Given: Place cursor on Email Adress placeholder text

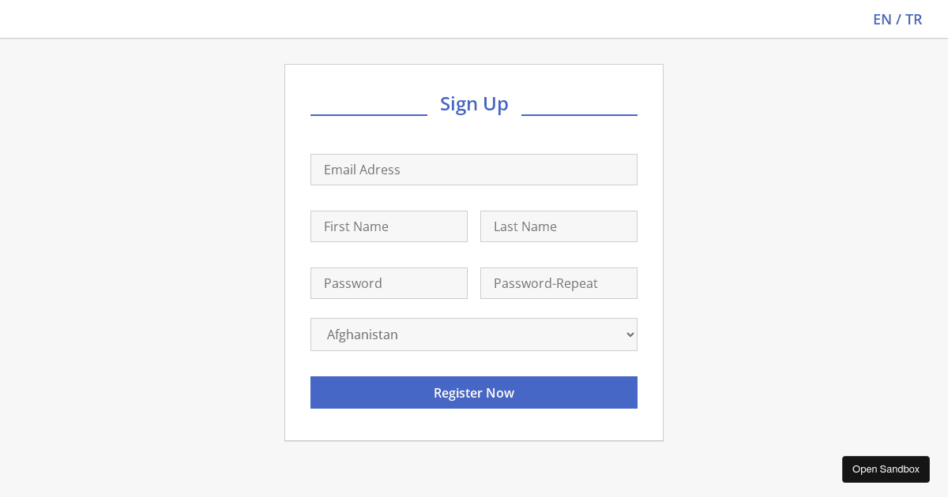Looking at the screenshot, I should [x=362, y=170].
